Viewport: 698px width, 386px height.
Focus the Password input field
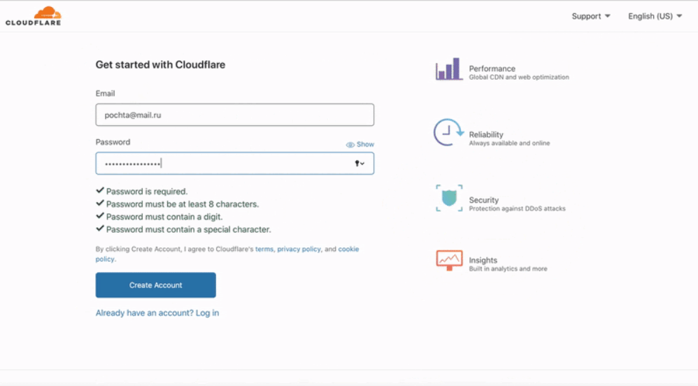click(224, 164)
